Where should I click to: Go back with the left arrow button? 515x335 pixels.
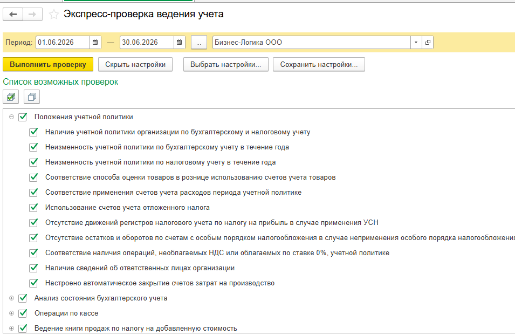click(x=13, y=15)
